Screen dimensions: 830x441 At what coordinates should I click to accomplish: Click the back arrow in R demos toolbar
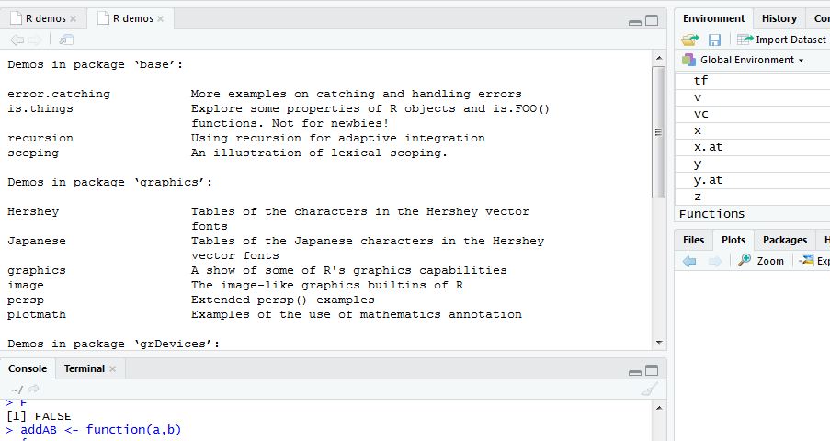17,40
